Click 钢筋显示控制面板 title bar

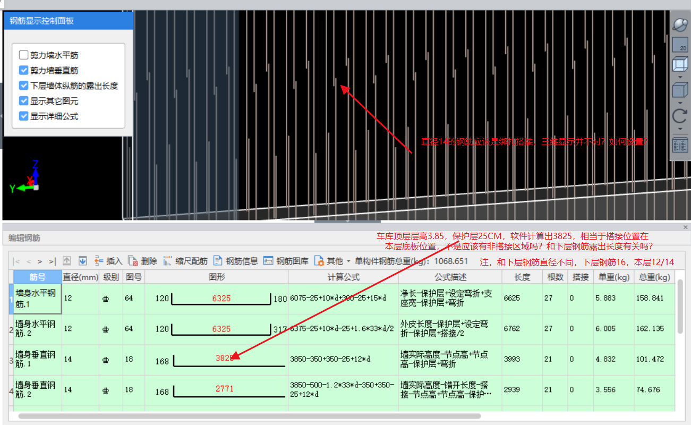coord(69,21)
